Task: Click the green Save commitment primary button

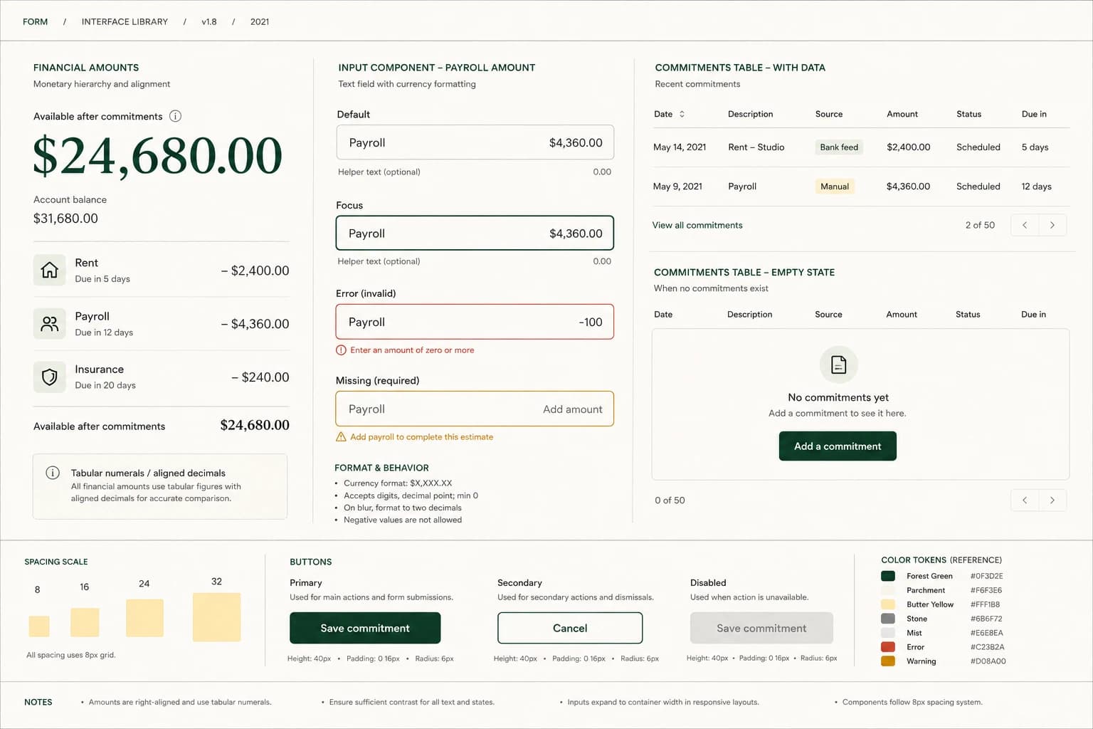Action: 365,628
